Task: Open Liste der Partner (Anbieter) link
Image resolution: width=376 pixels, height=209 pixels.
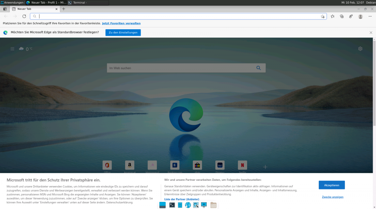Action: (182, 199)
